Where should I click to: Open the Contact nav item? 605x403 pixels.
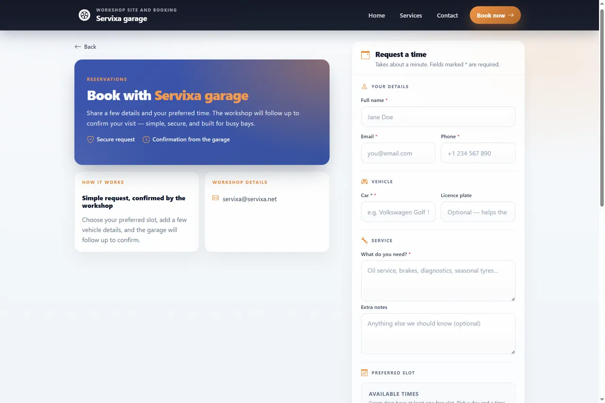(447, 16)
